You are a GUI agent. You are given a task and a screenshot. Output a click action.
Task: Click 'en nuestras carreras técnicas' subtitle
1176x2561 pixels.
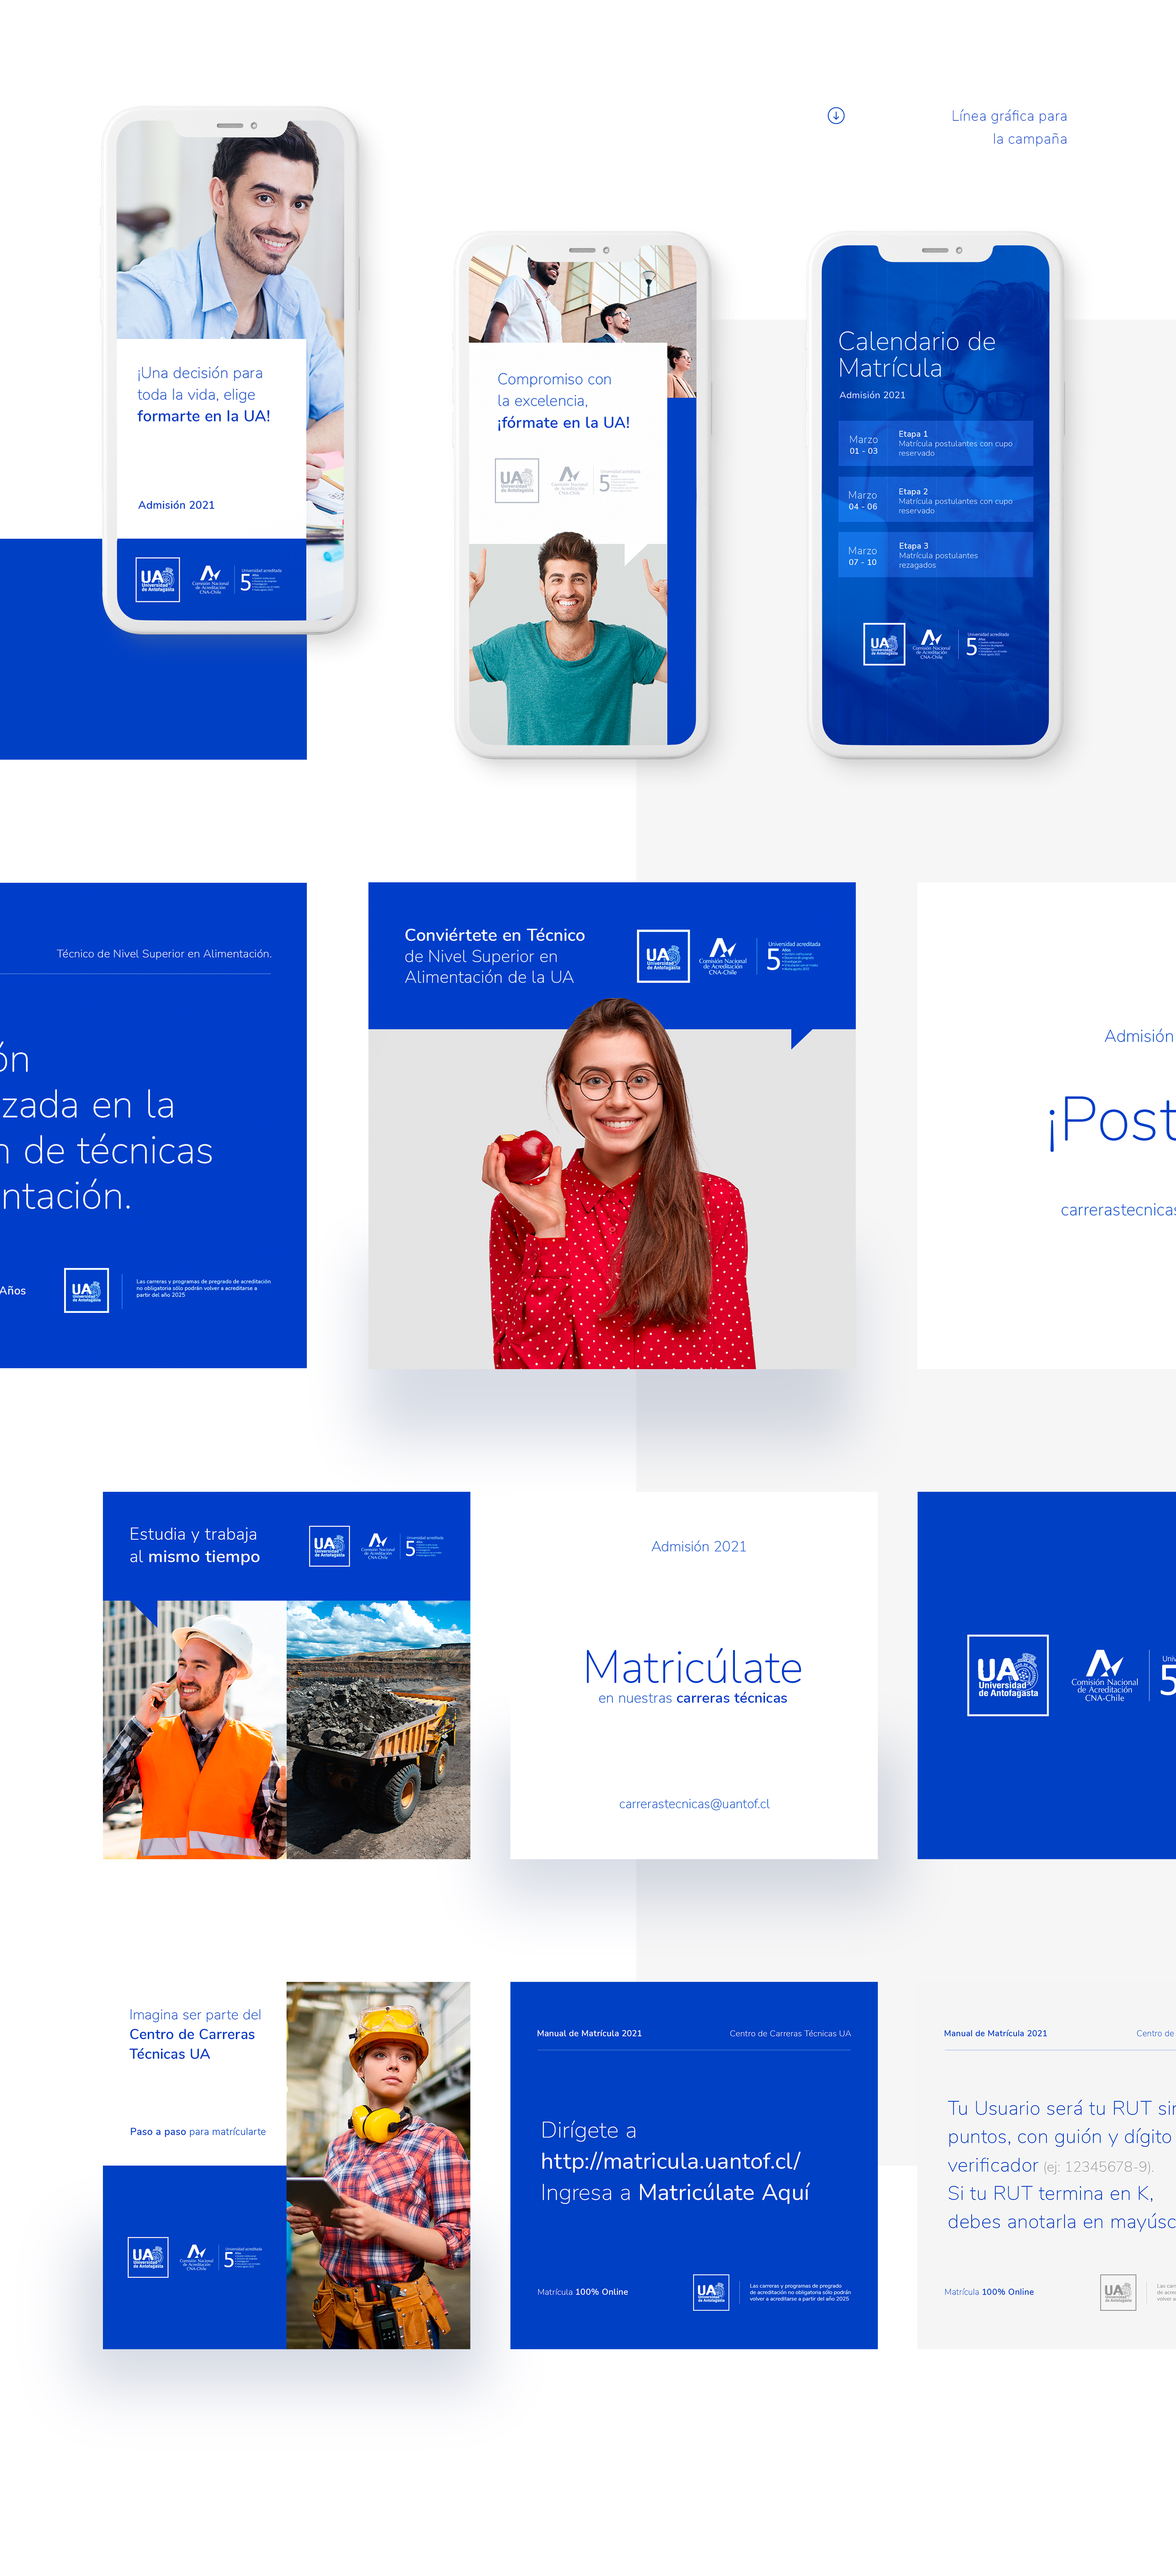(x=693, y=1698)
